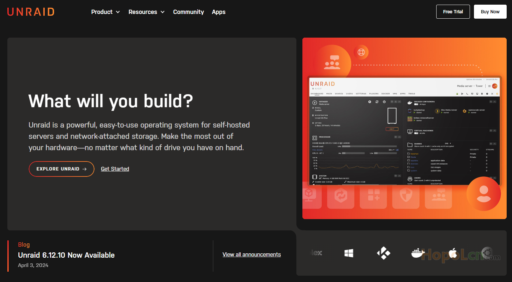Click the Kodi logo in the logo strip
Image resolution: width=512 pixels, height=282 pixels.
tap(383, 253)
